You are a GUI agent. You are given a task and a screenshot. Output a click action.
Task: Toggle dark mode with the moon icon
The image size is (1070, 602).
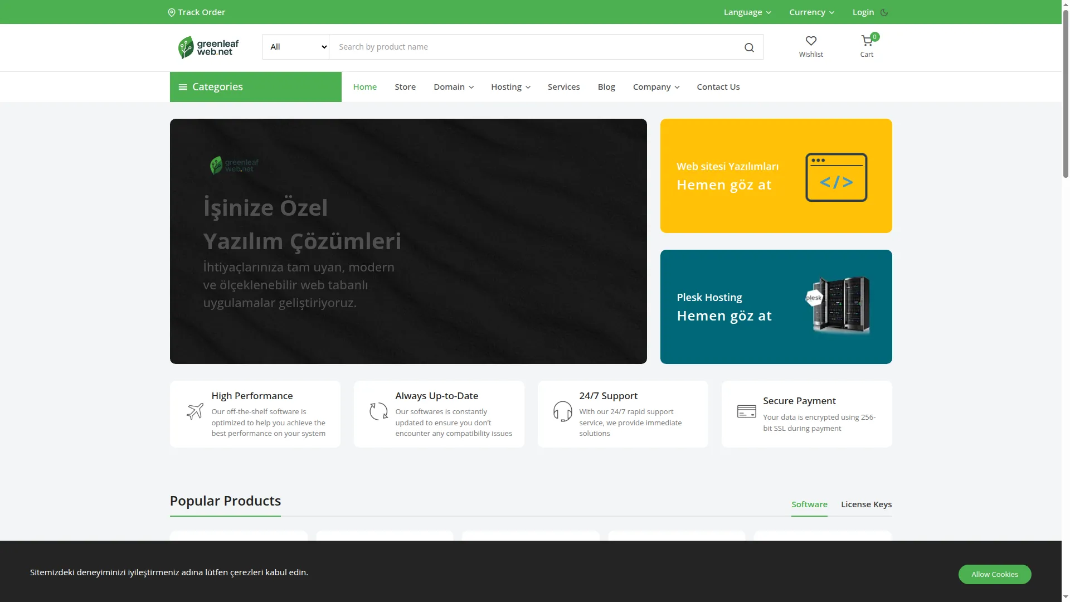pyautogui.click(x=884, y=12)
